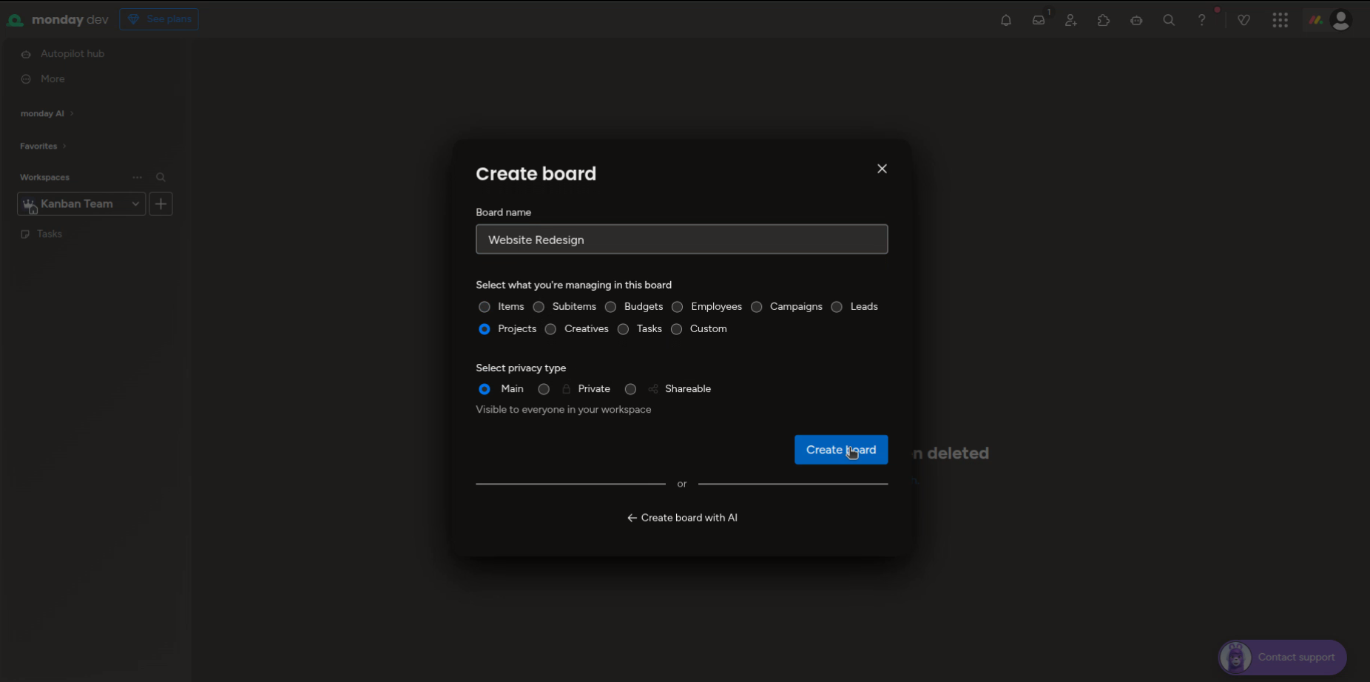Click the heart icon in header
Viewport: 1370px width, 682px height.
tap(1244, 21)
